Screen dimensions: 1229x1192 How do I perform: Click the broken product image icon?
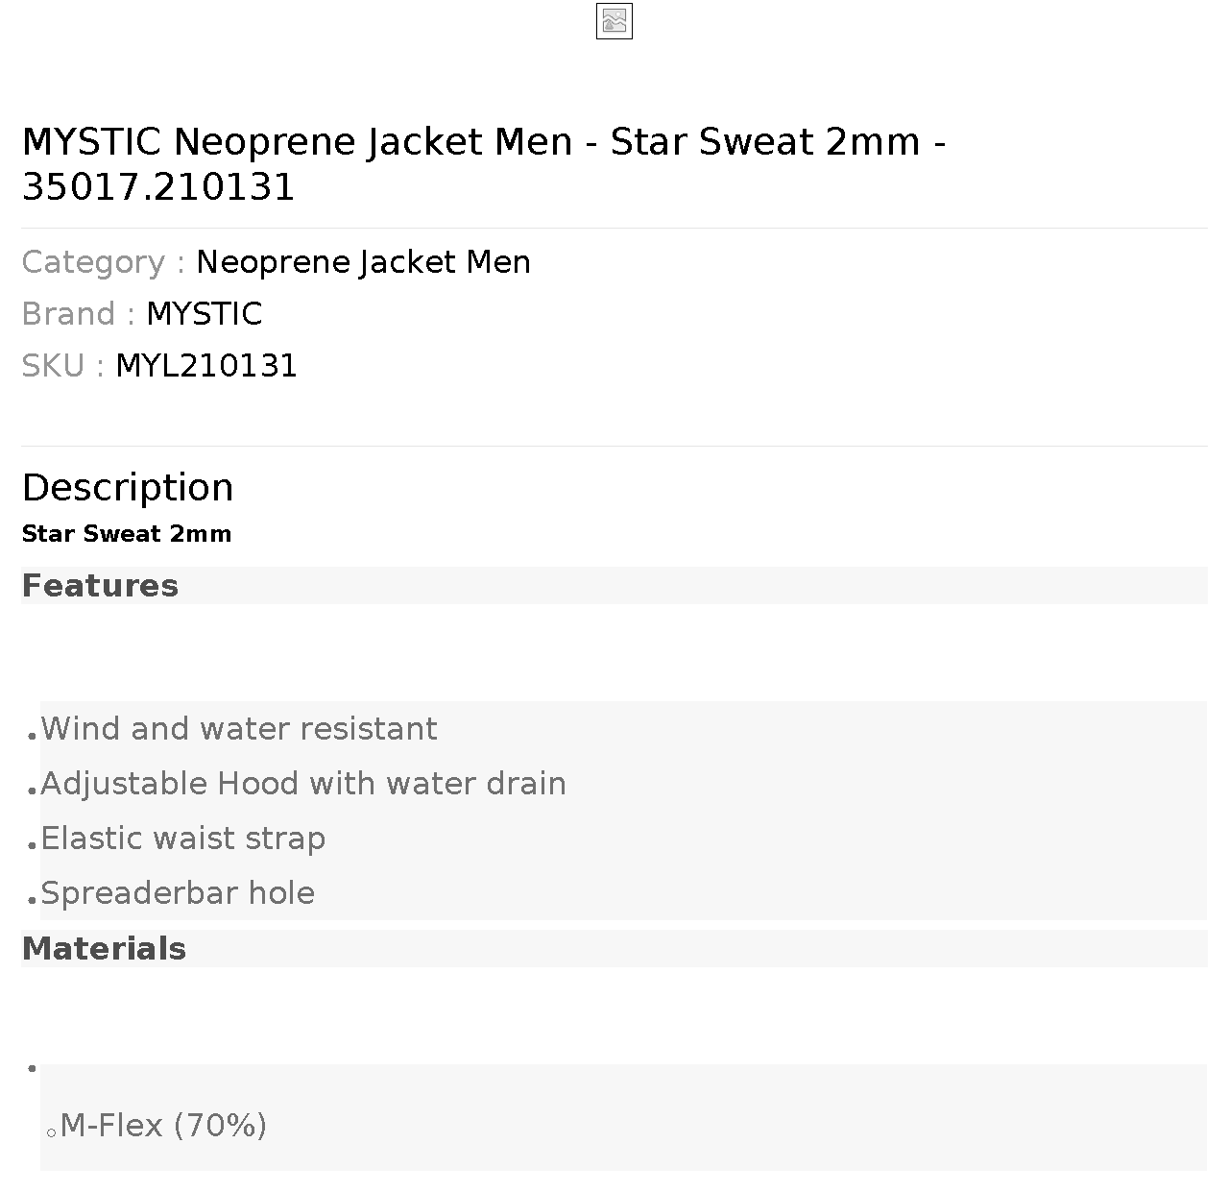pyautogui.click(x=614, y=21)
